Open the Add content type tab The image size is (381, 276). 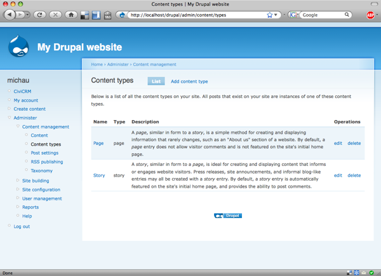[189, 81]
